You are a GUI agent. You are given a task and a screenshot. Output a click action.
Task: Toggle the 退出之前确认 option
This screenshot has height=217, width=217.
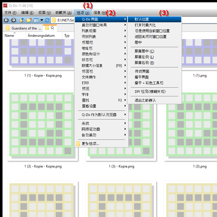point(155,100)
